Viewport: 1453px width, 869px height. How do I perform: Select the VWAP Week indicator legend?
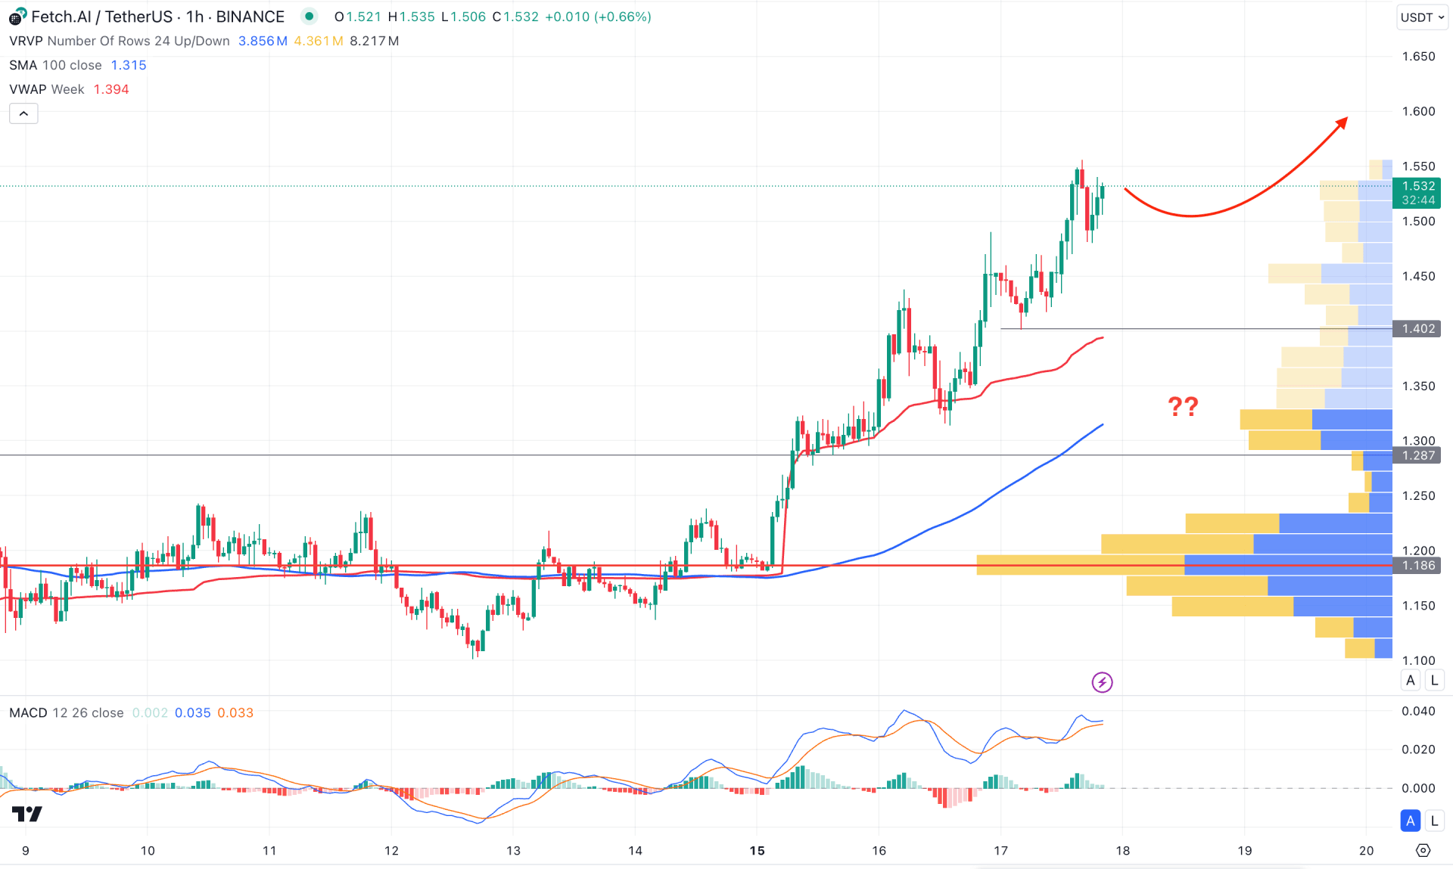(47, 89)
